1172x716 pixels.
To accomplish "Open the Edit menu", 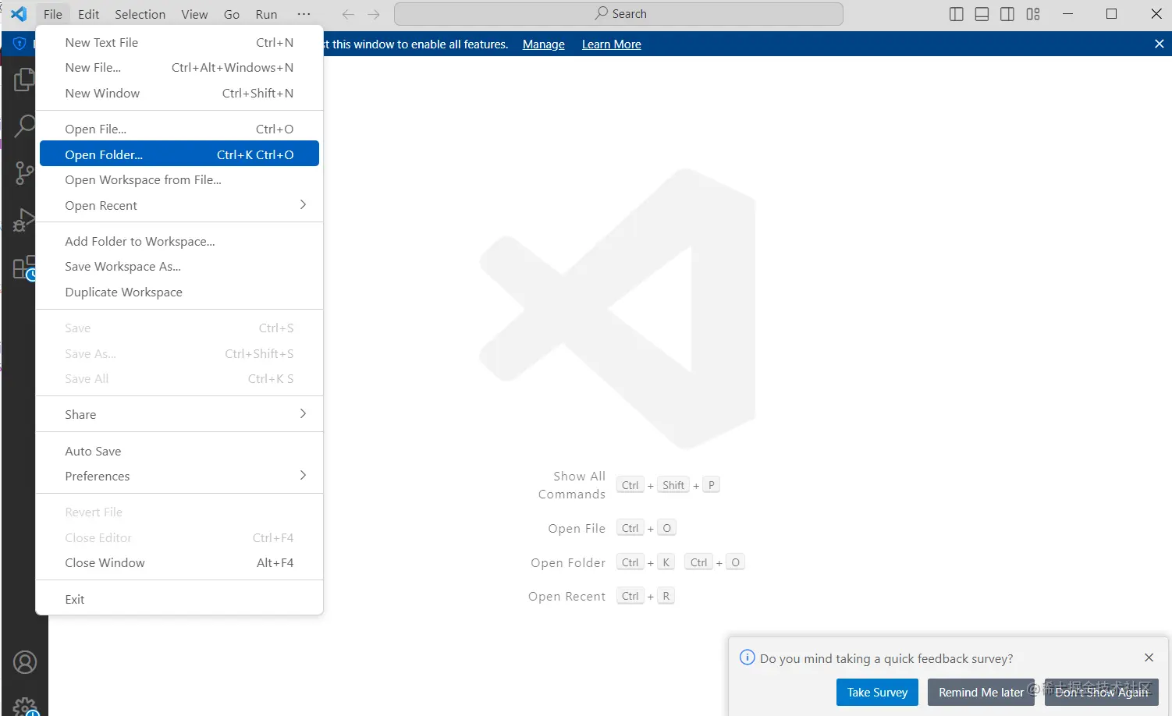I will (x=88, y=14).
